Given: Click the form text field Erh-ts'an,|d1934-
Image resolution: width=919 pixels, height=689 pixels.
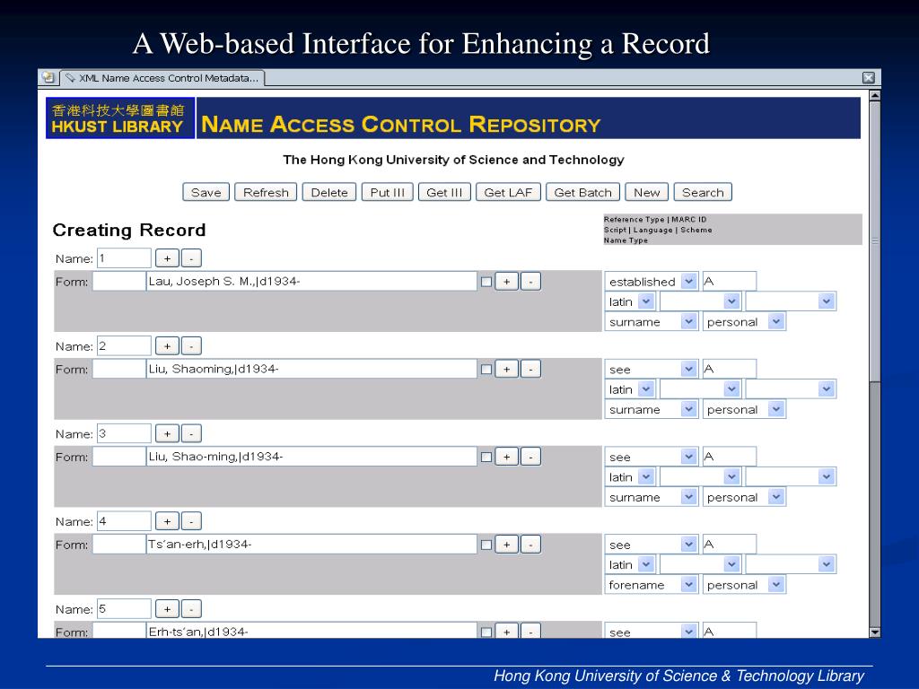Looking at the screenshot, I should pyautogui.click(x=311, y=631).
